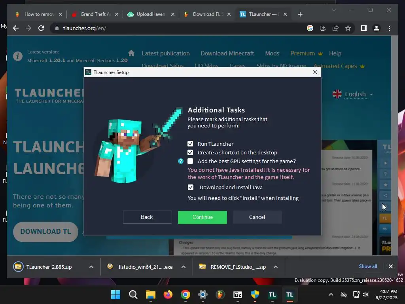Open Settings gear from the taskbar

pos(203,294)
